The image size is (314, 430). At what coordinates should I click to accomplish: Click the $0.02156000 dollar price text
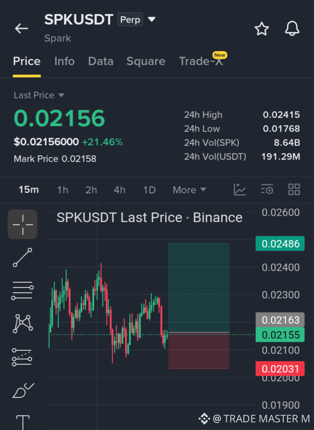pos(46,142)
